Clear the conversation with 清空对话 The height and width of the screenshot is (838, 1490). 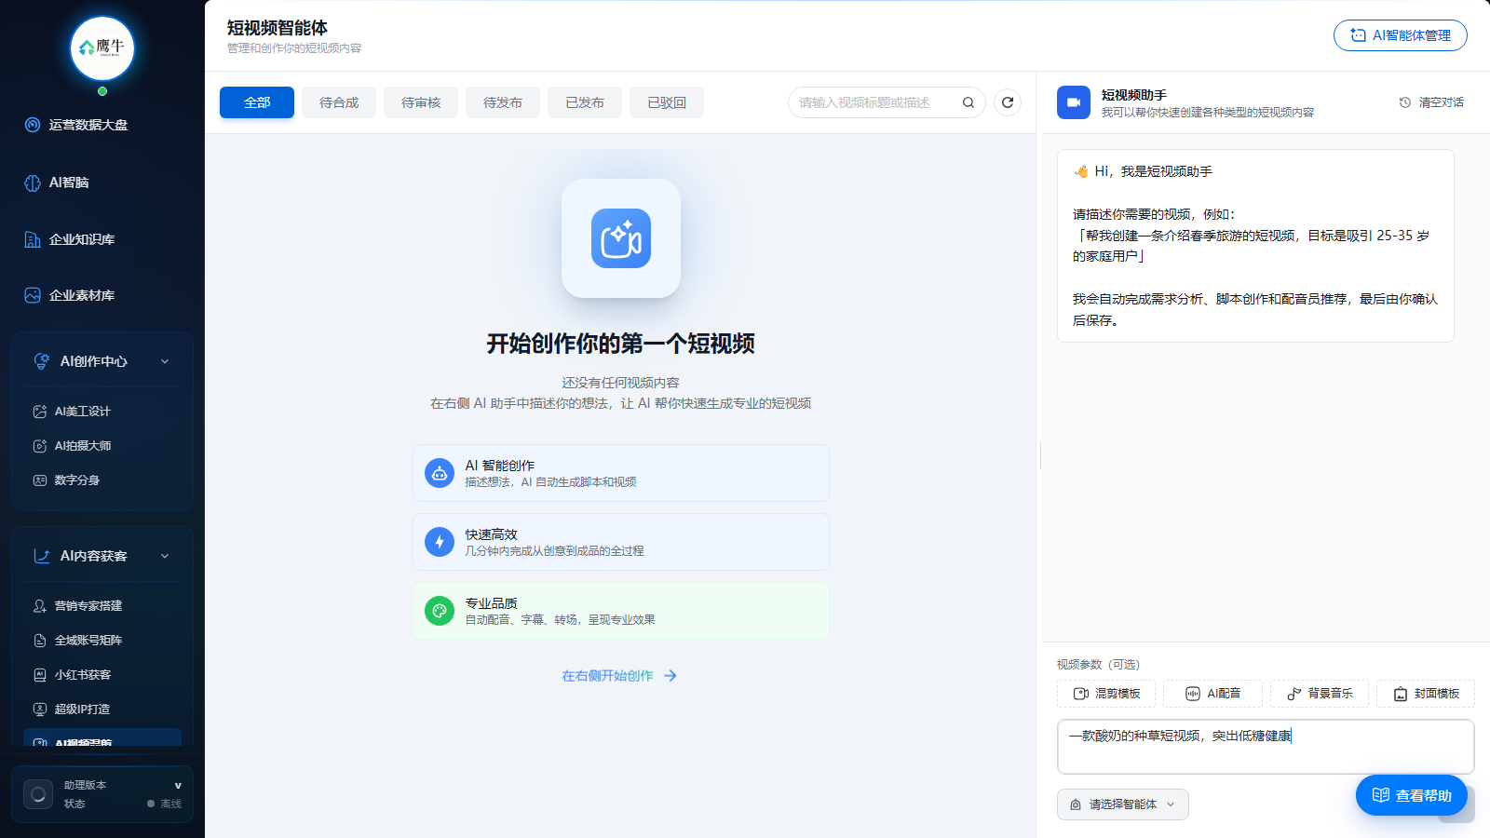[x=1431, y=102]
